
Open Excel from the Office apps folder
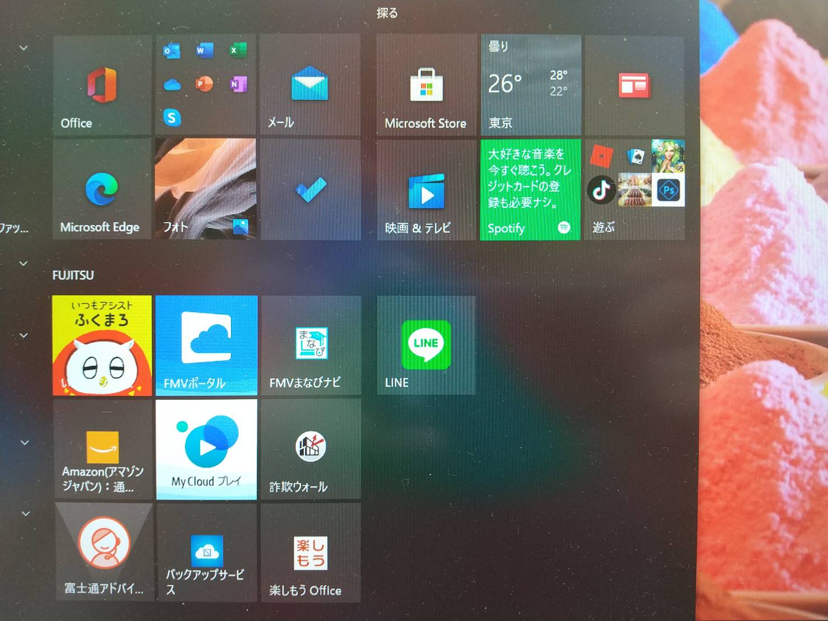pos(238,50)
